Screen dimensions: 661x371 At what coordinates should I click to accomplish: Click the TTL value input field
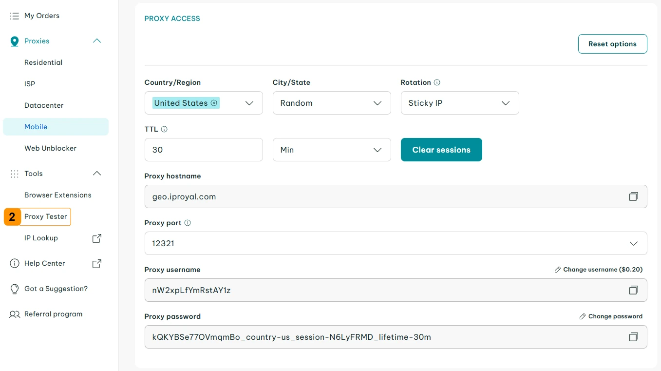click(x=203, y=150)
